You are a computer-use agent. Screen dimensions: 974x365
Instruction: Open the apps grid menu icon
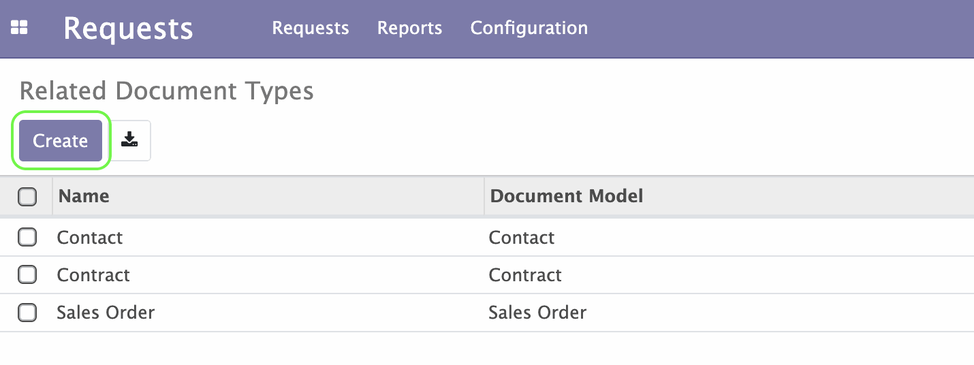point(19,28)
